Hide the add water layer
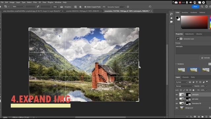211x119 pixels. tap(177, 99)
